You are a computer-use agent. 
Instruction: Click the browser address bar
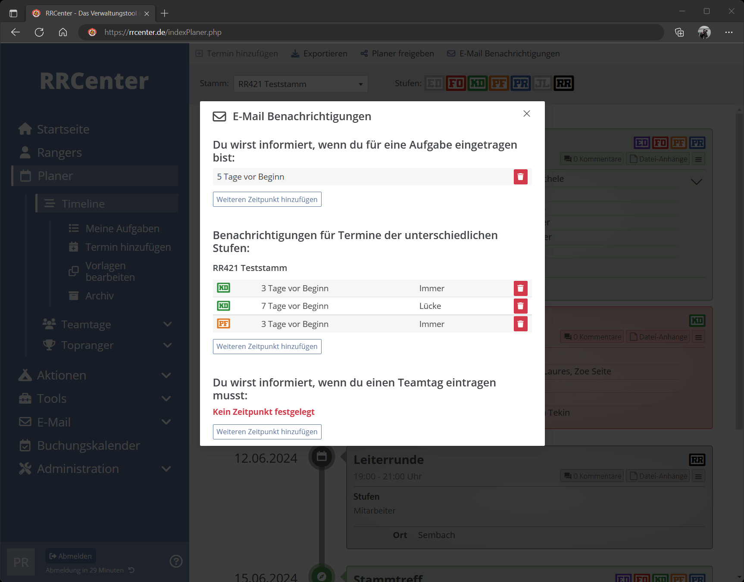pyautogui.click(x=371, y=32)
